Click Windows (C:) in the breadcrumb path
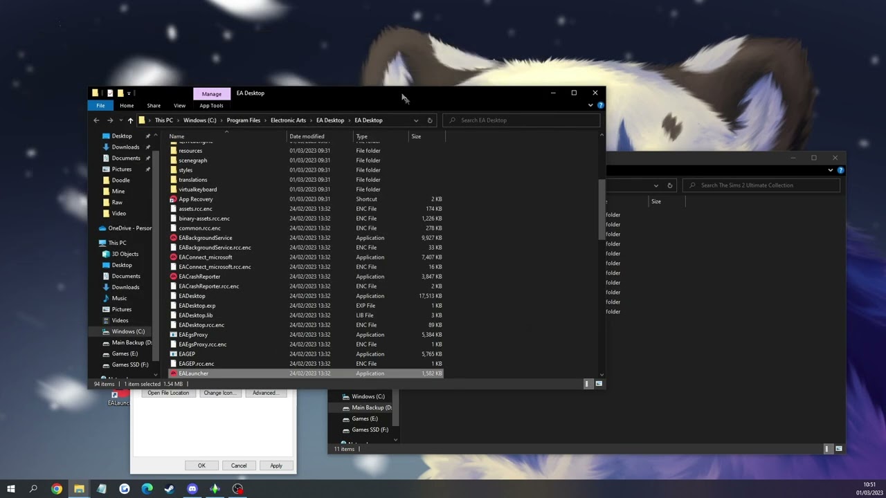The height and width of the screenshot is (498, 886). coord(199,120)
